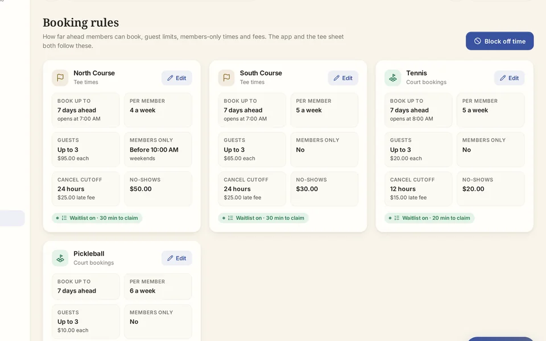The height and width of the screenshot is (341, 546).
Task: Select Pickleball '6 a week' tile
Action: click(x=158, y=286)
